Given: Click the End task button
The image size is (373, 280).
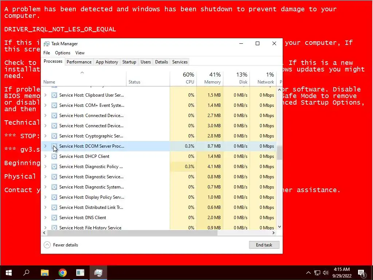Looking at the screenshot, I should [x=264, y=245].
